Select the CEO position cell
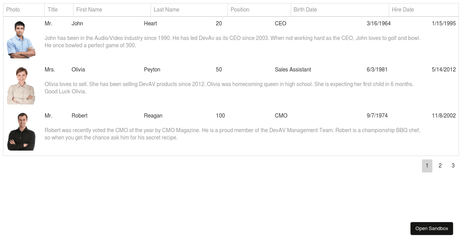462x242 pixels. coord(281,23)
